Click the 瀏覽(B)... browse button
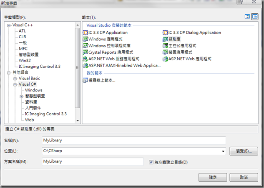The width and height of the screenshot is (264, 188). click(244, 151)
